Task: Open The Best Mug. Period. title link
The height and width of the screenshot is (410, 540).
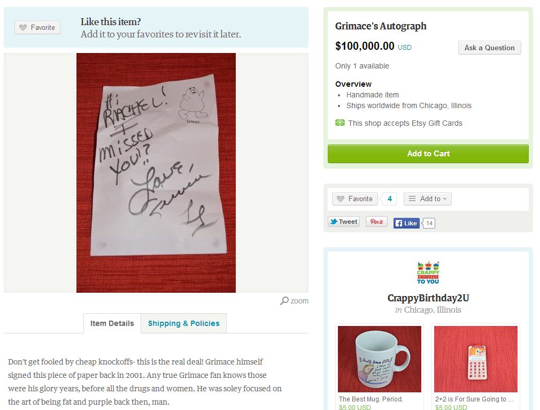Action: click(x=371, y=399)
